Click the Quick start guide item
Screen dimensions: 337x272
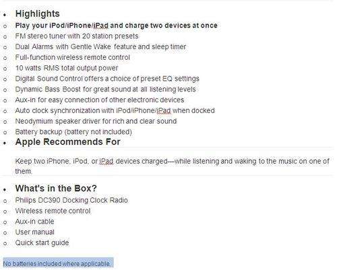tap(42, 243)
